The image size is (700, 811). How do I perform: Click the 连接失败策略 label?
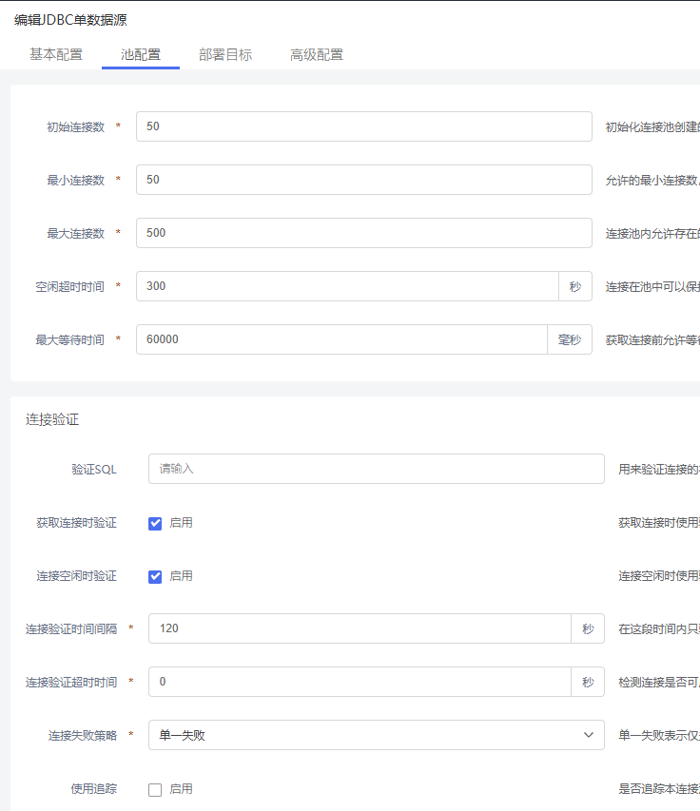(83, 736)
